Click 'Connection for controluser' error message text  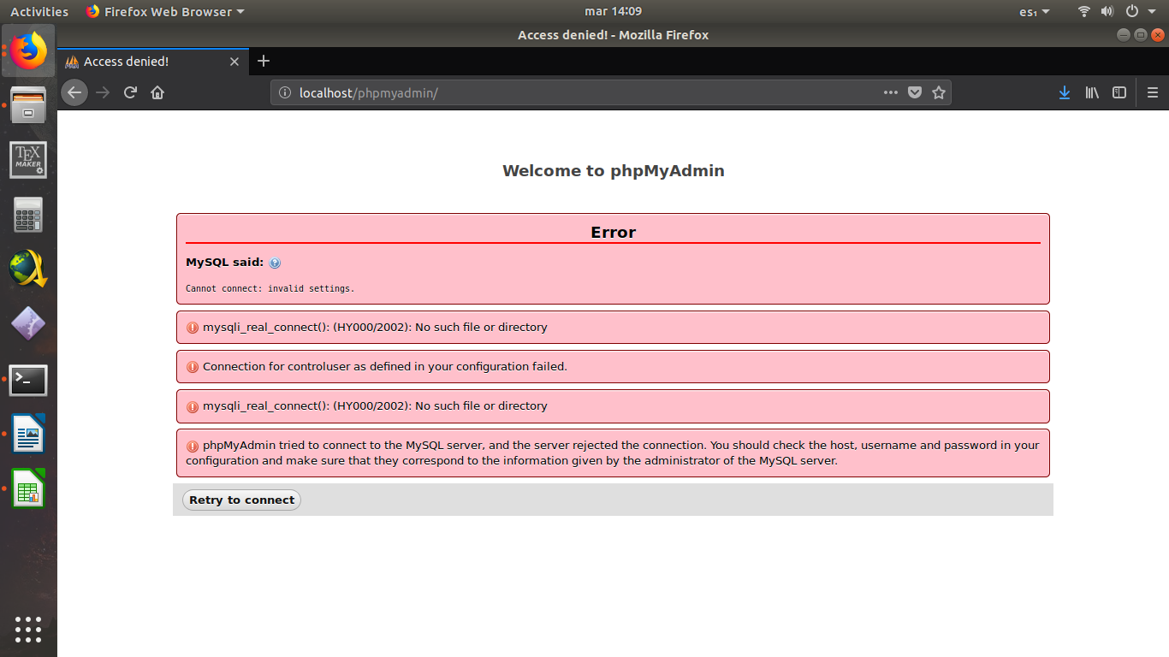click(x=385, y=366)
